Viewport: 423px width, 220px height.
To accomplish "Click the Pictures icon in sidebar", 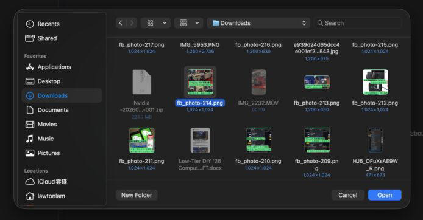I will [x=30, y=153].
